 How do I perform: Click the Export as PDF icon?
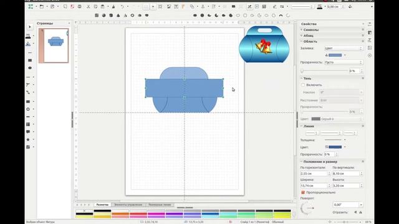(72, 7)
